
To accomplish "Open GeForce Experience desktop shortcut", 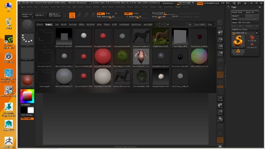I will (9, 42).
